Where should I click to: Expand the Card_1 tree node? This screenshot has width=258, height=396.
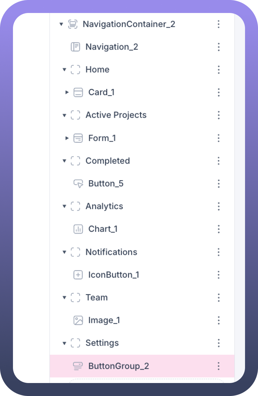pyautogui.click(x=67, y=93)
